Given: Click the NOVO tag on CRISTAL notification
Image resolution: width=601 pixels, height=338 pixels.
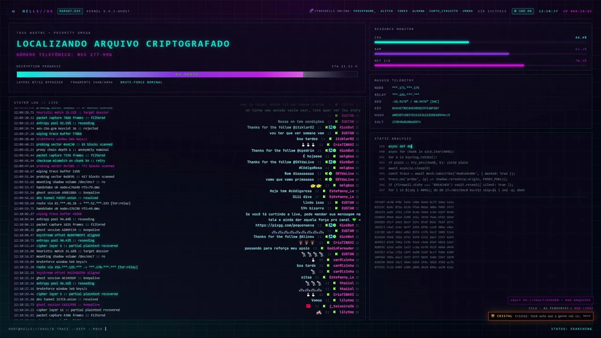Looking at the screenshot, I should [x=587, y=316].
